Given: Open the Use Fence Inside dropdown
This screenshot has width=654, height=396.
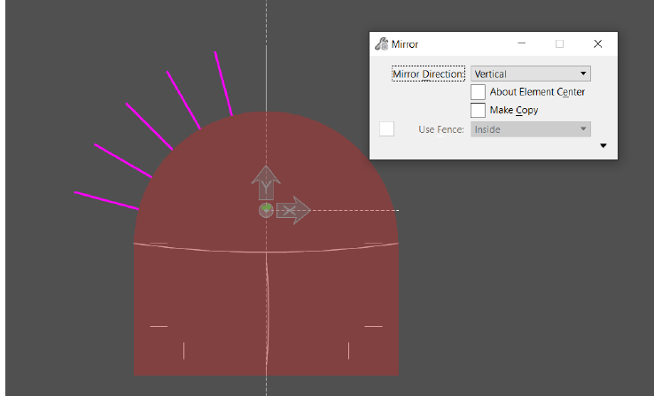Looking at the screenshot, I should click(531, 129).
